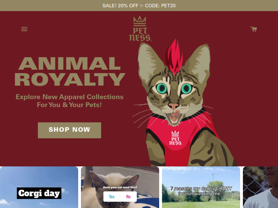The image size is (278, 208).
Task: Open the Corgi day video thumbnail
Action: 39,187
